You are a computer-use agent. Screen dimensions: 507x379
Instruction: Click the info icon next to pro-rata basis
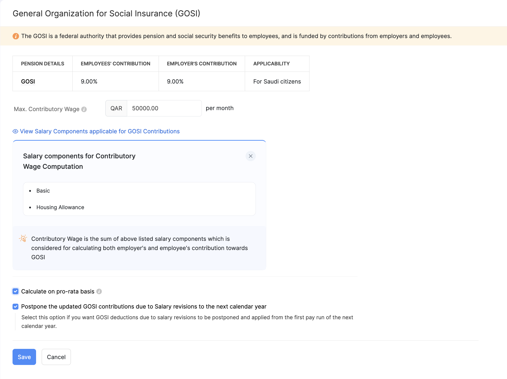99,291
